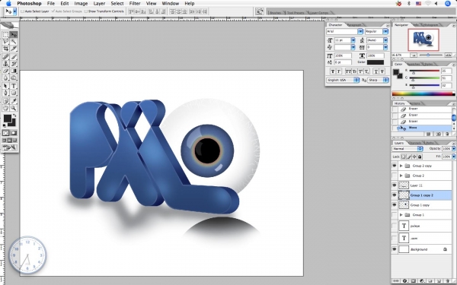The width and height of the screenshot is (457, 285).
Task: Select the Eyedropper tool
Action: pyautogui.click(x=14, y=101)
